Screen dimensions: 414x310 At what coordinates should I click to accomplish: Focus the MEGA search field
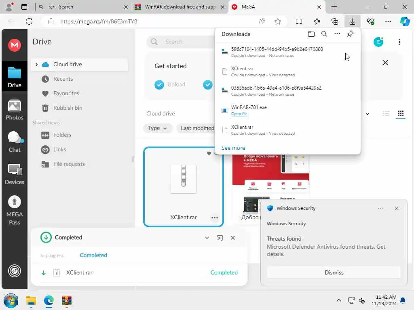(x=181, y=42)
